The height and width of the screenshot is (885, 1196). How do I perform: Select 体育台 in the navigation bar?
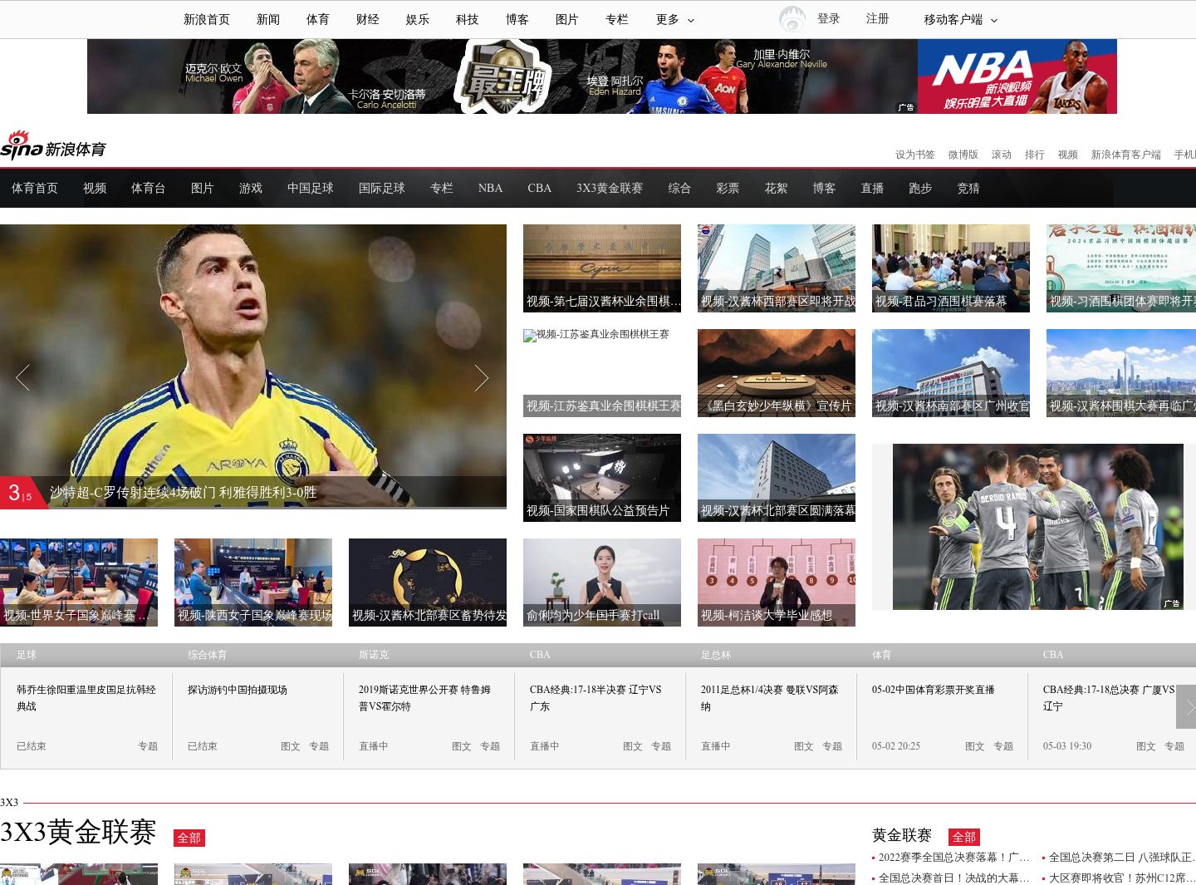149,188
